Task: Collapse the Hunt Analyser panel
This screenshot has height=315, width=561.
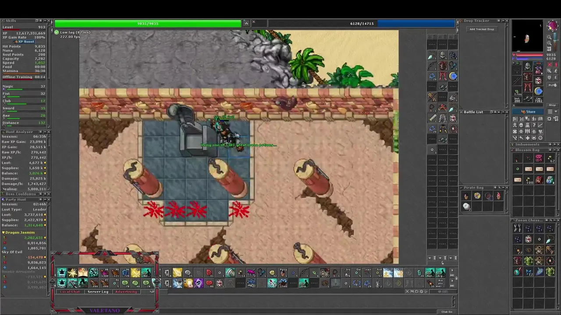Action: [x=45, y=132]
